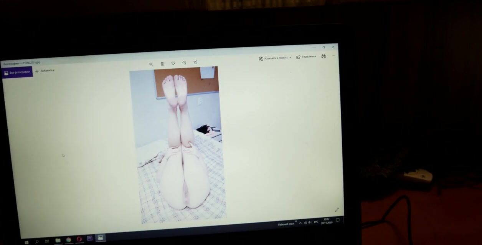Go back to 'Все фотографии'
This screenshot has height=245, width=482.
pyautogui.click(x=17, y=72)
